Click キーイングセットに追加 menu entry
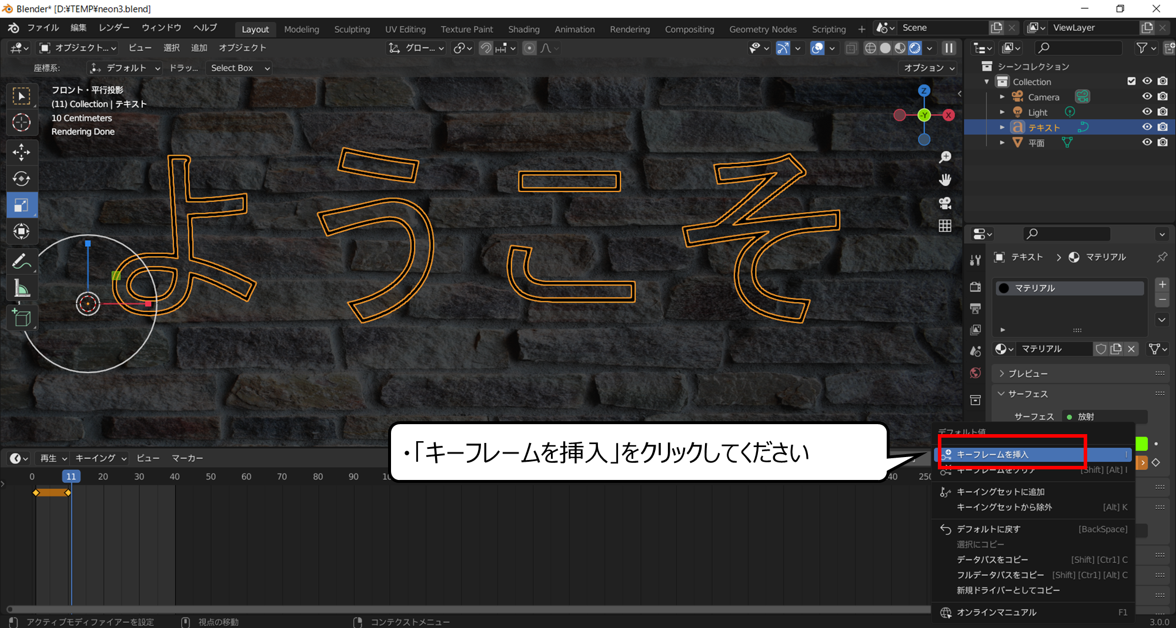 click(x=1033, y=492)
